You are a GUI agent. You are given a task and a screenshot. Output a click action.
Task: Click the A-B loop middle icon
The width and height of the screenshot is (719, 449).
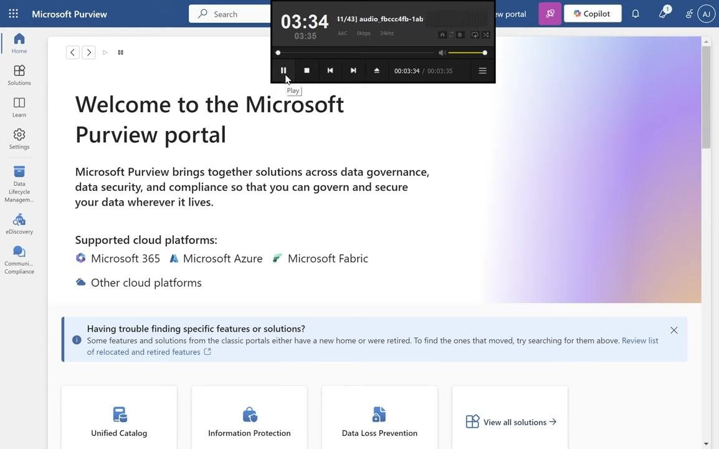(x=451, y=35)
